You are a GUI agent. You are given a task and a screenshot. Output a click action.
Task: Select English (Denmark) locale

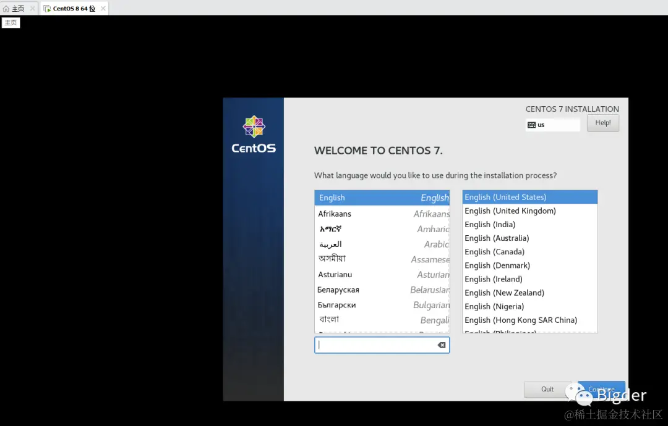pyautogui.click(x=530, y=265)
